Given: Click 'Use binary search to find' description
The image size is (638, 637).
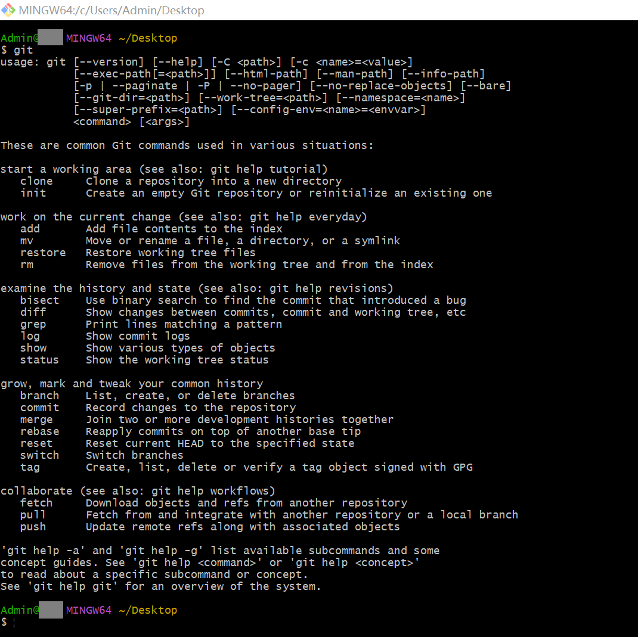Looking at the screenshot, I should click(276, 300).
